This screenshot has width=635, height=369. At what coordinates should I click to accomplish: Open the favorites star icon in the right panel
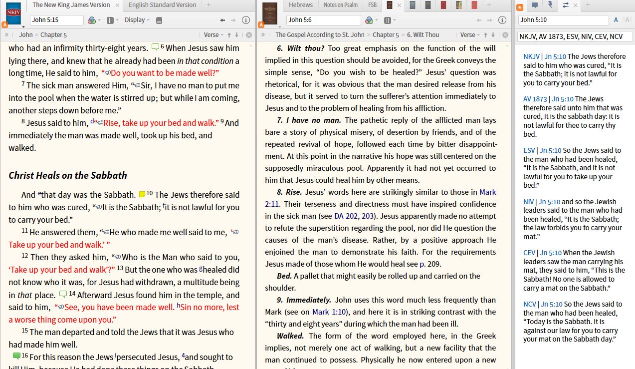(520, 7)
